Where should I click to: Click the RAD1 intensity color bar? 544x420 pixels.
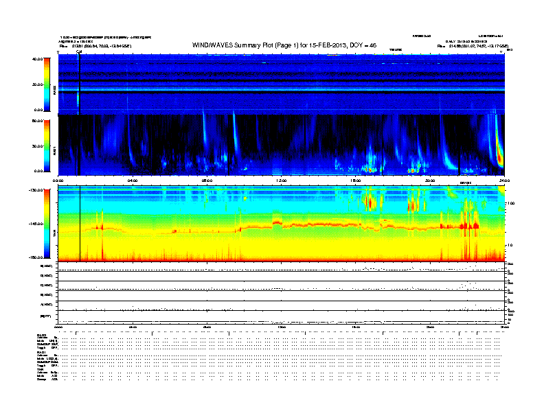[x=47, y=146]
